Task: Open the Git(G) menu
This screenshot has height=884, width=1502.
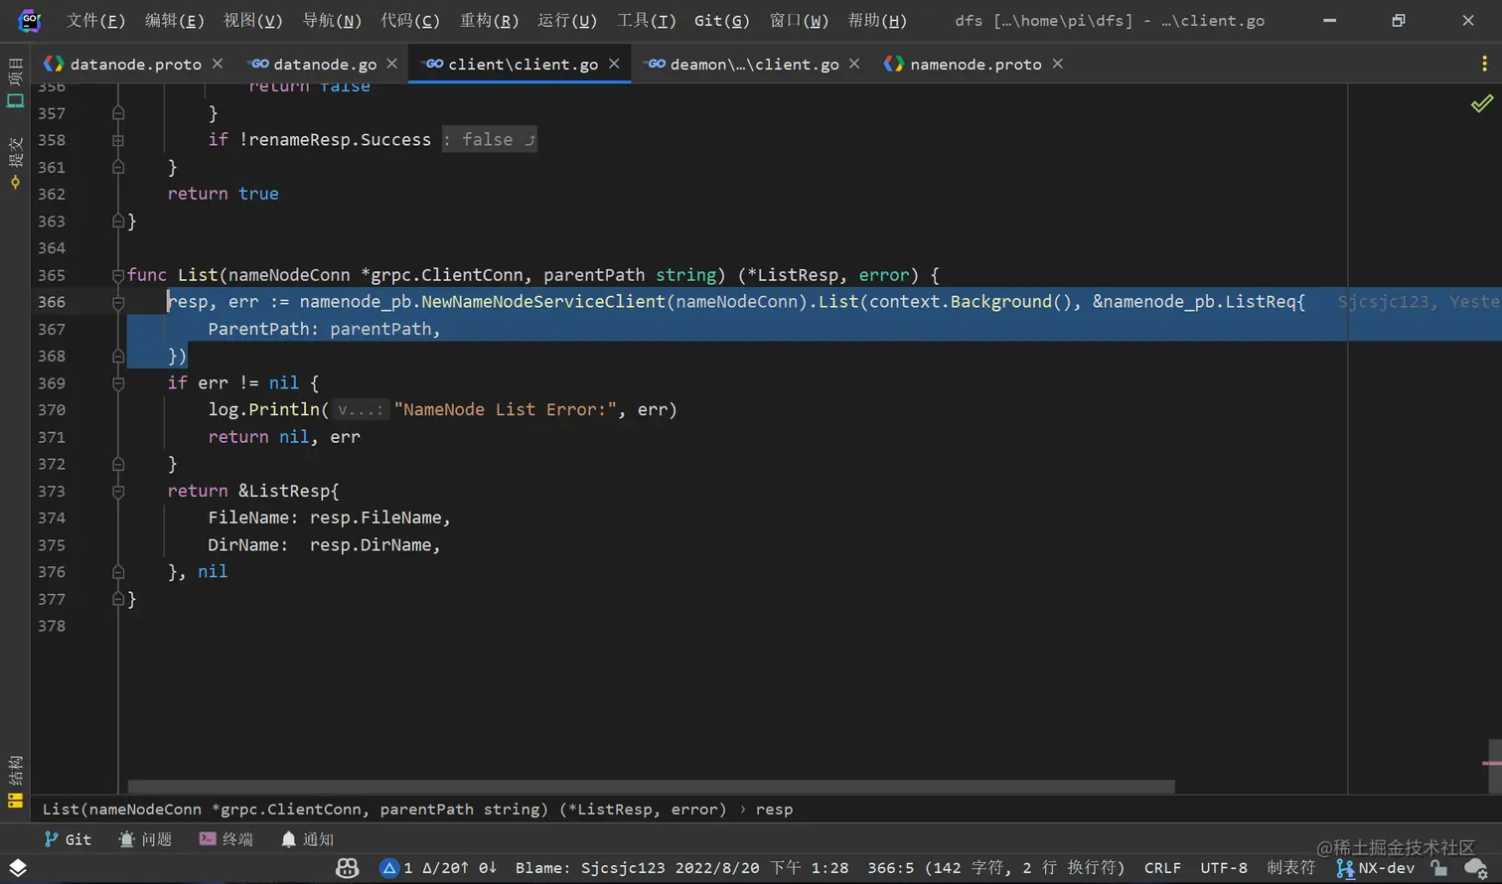Action: coord(721,20)
